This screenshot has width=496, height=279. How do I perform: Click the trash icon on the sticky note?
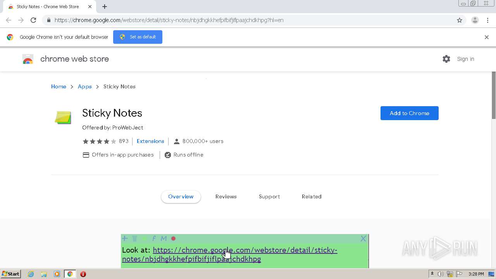pos(134,238)
